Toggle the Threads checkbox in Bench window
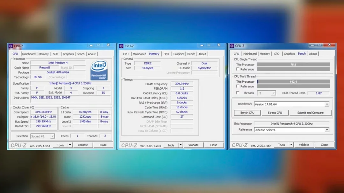The width and height of the screenshot is (344, 193). click(238, 93)
